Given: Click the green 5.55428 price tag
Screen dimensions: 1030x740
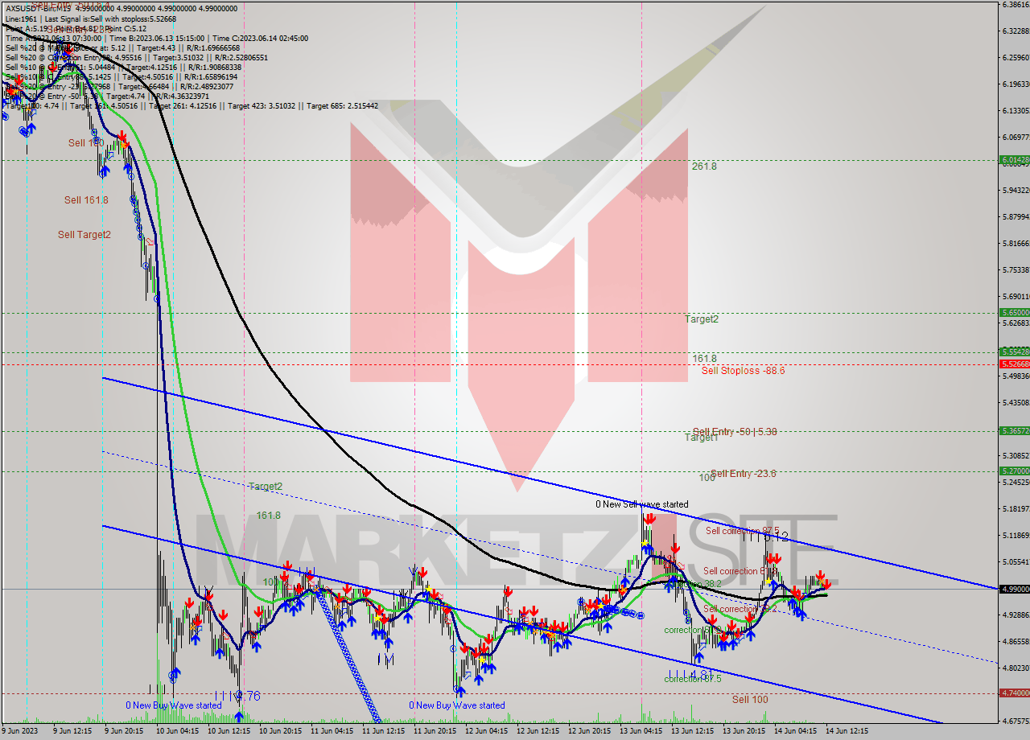Looking at the screenshot, I should coord(1014,351).
